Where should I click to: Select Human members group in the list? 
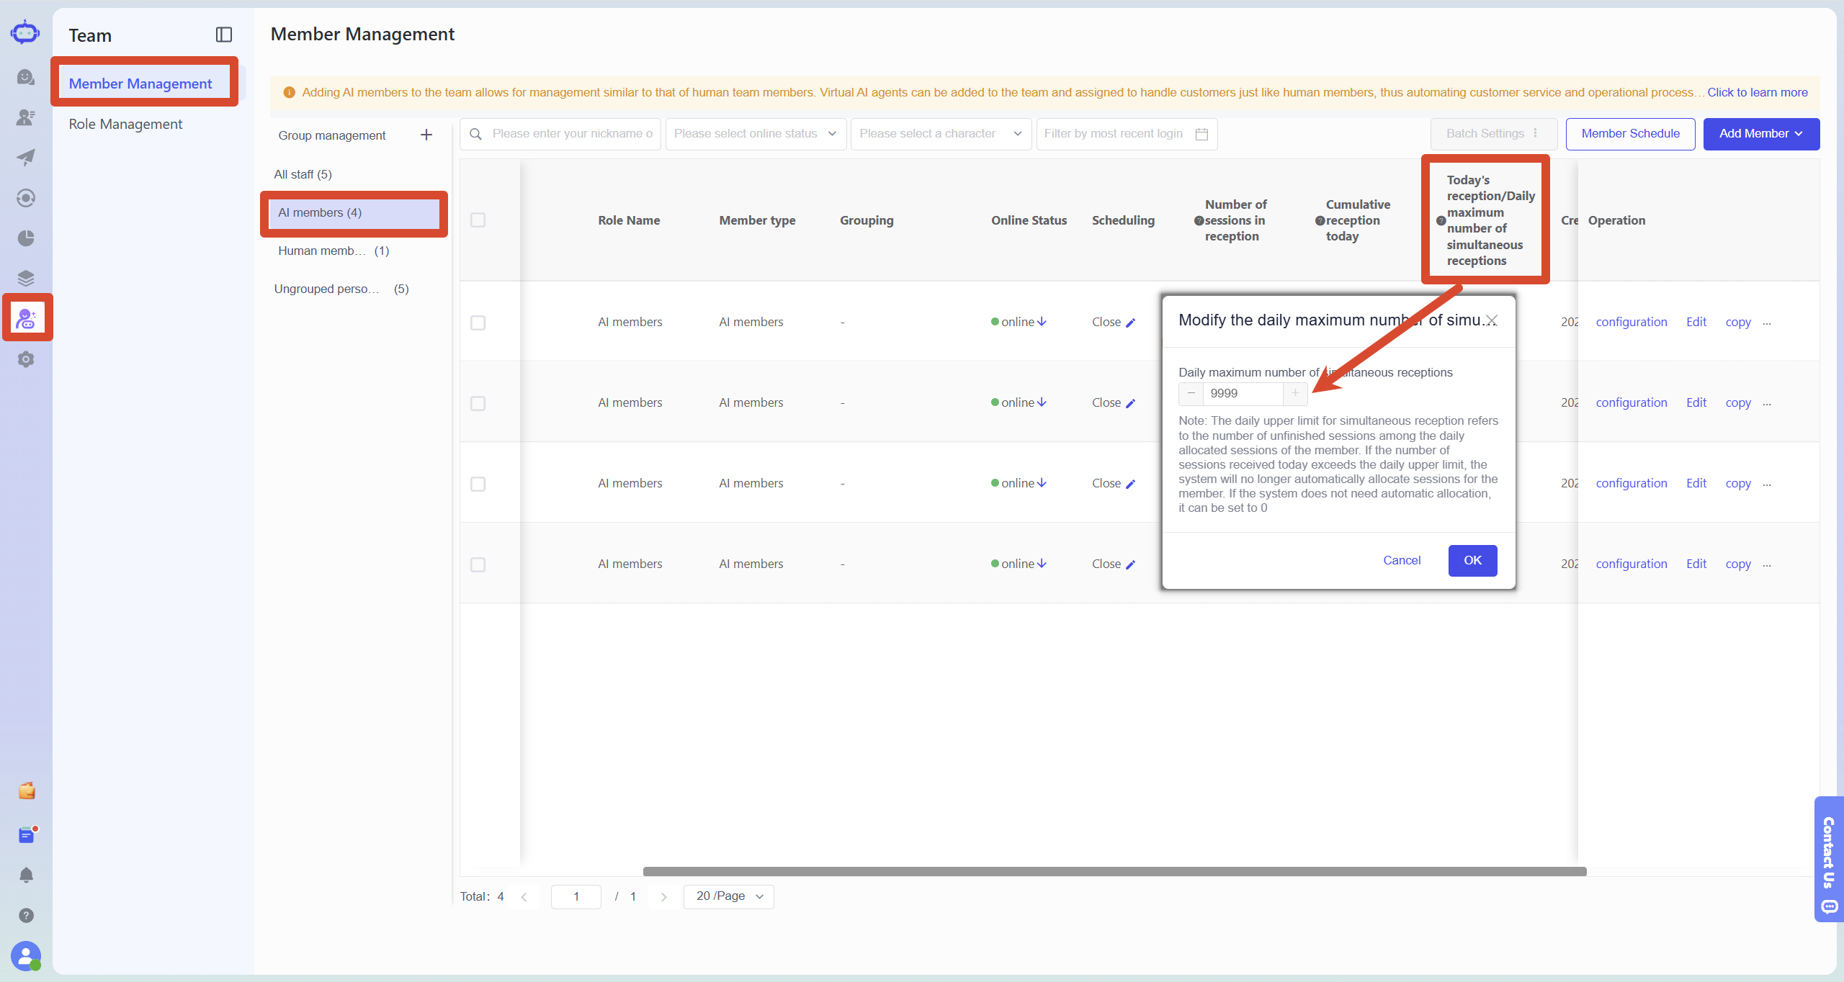[x=334, y=251]
